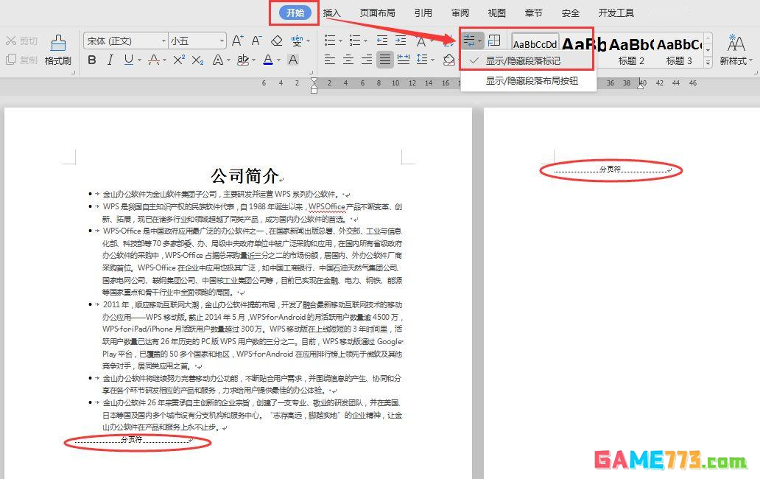
Task: Toggle 显示/隐藏段落布局按钮 menu option
Action: (530, 80)
